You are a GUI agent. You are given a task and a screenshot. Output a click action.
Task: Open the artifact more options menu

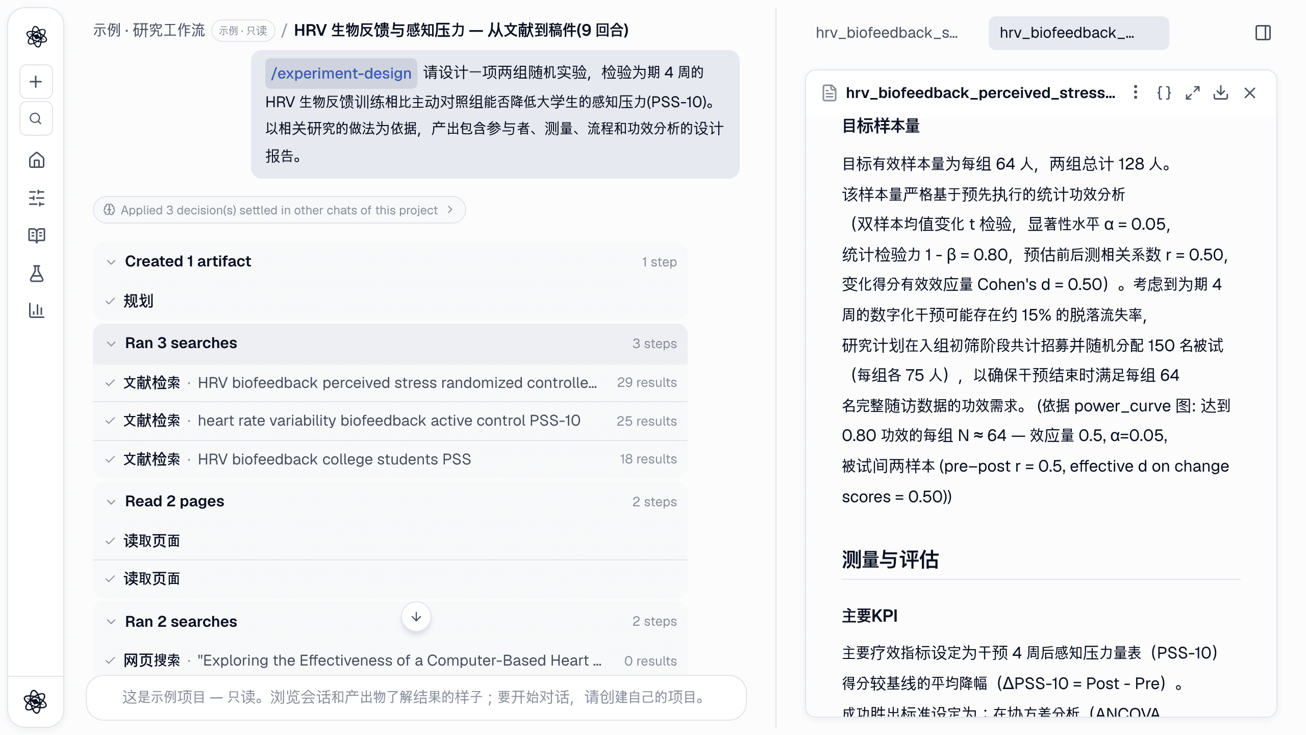coord(1135,92)
